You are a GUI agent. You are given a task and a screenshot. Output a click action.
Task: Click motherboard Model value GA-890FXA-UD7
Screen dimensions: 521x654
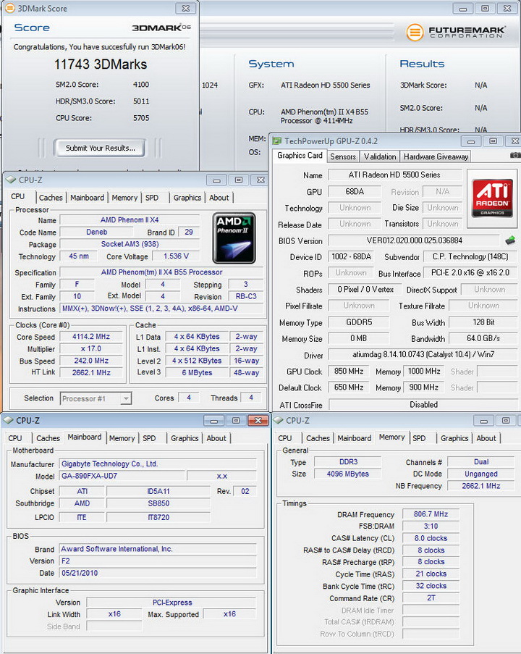tap(122, 476)
